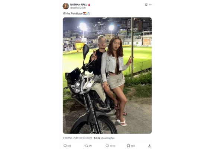Click the 1 mil bookmarks count
The image size is (223, 149).
pyautogui.click(x=133, y=146)
